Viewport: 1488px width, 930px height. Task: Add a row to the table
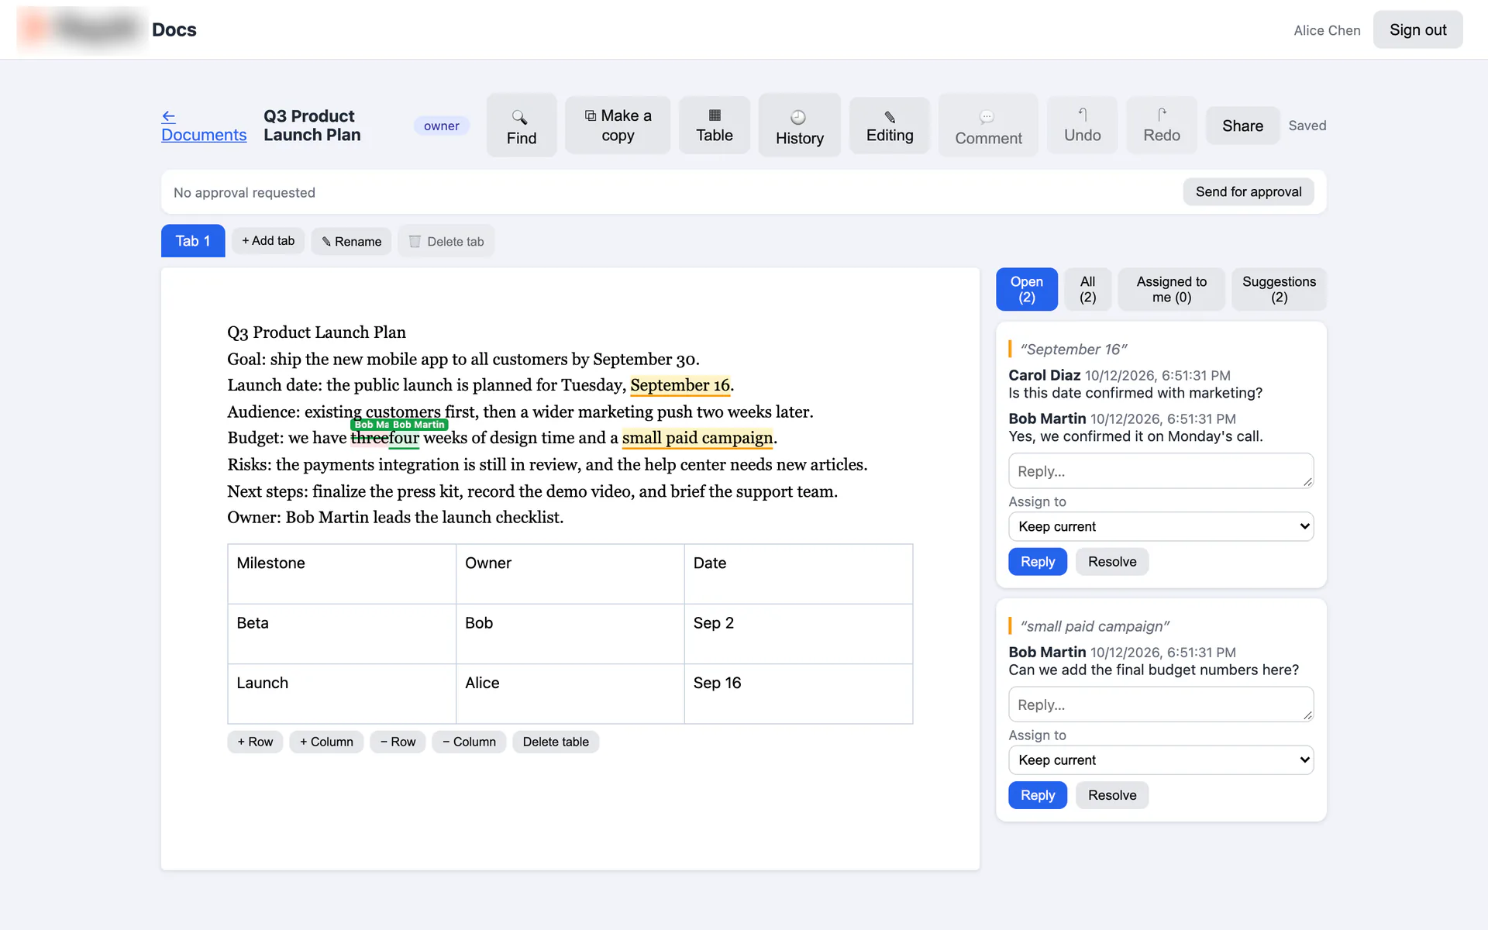coord(255,742)
